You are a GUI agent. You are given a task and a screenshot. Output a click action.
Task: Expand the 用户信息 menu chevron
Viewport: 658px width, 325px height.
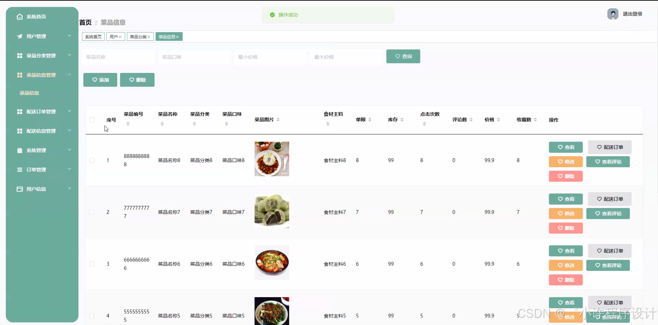[x=69, y=188]
